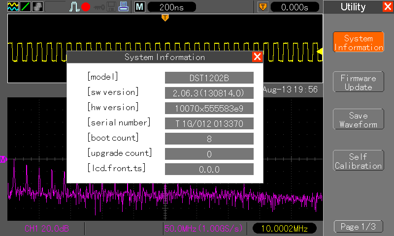The image size is (394, 236).
Task: Click the [boot count] label
Action: (113, 138)
